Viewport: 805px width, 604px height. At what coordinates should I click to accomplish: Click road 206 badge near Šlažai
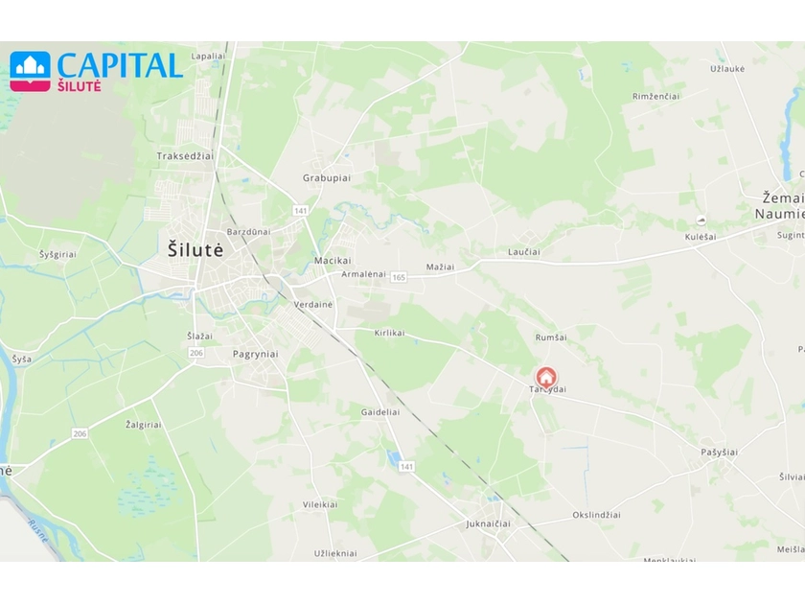196,353
